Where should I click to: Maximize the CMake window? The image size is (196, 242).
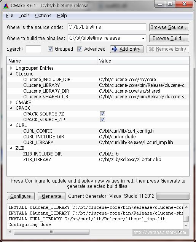170,4
